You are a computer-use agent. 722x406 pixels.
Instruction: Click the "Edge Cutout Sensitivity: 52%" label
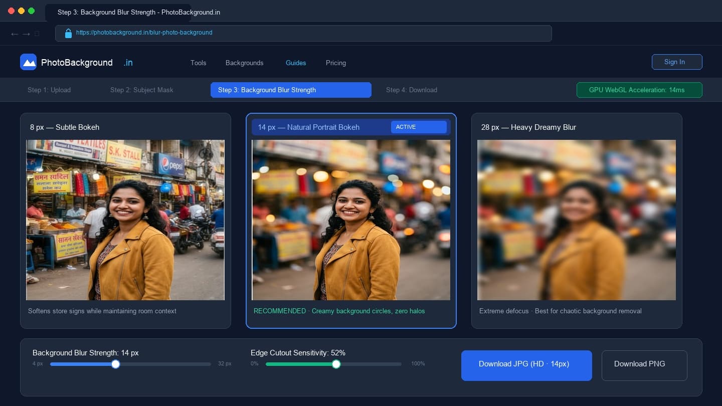pos(298,353)
